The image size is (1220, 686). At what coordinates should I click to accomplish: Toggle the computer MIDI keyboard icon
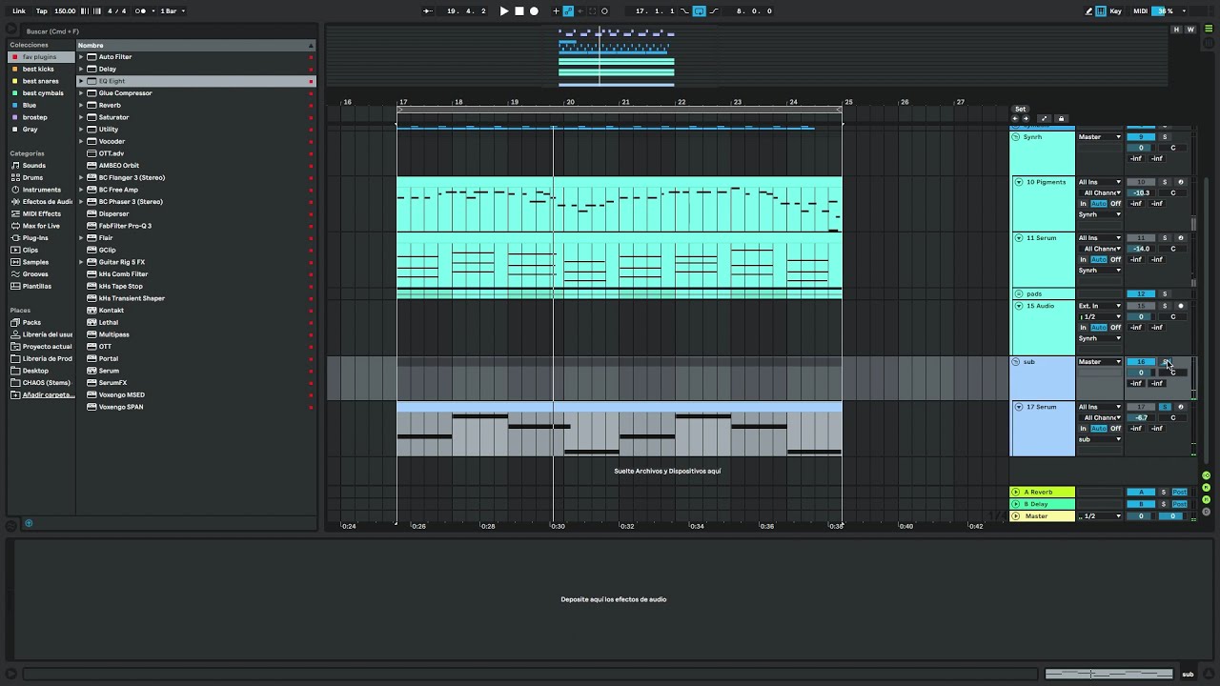[1101, 11]
